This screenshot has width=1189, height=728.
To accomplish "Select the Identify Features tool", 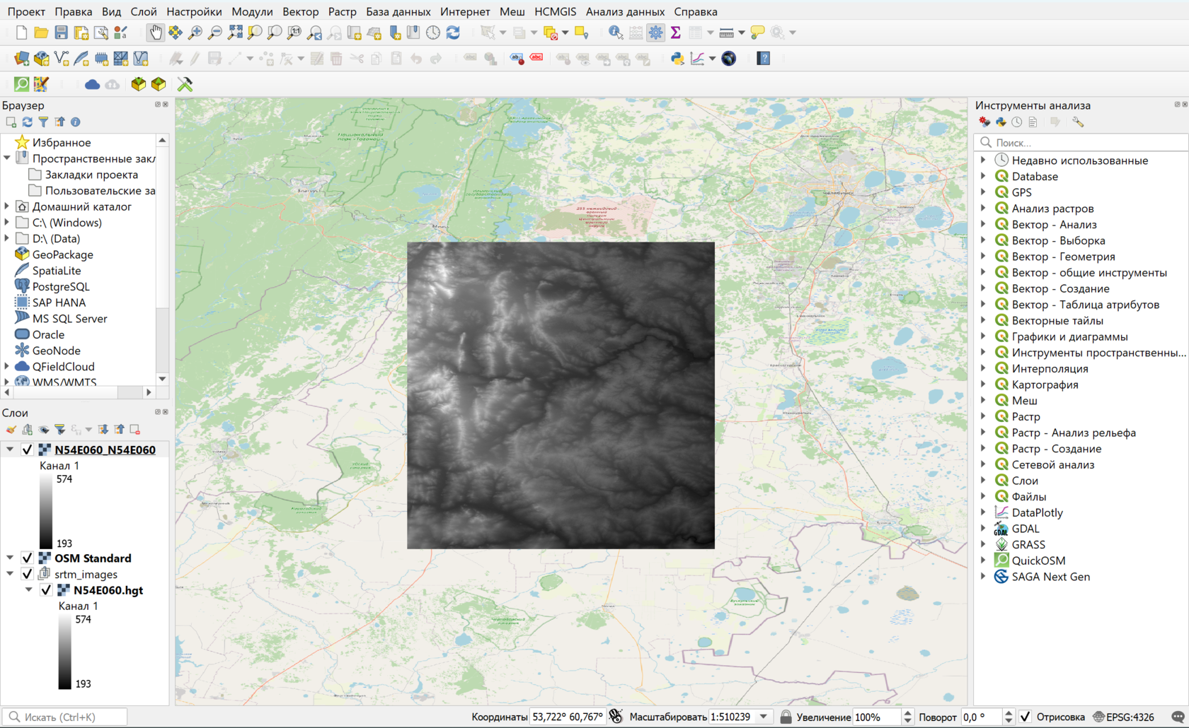I will [616, 33].
